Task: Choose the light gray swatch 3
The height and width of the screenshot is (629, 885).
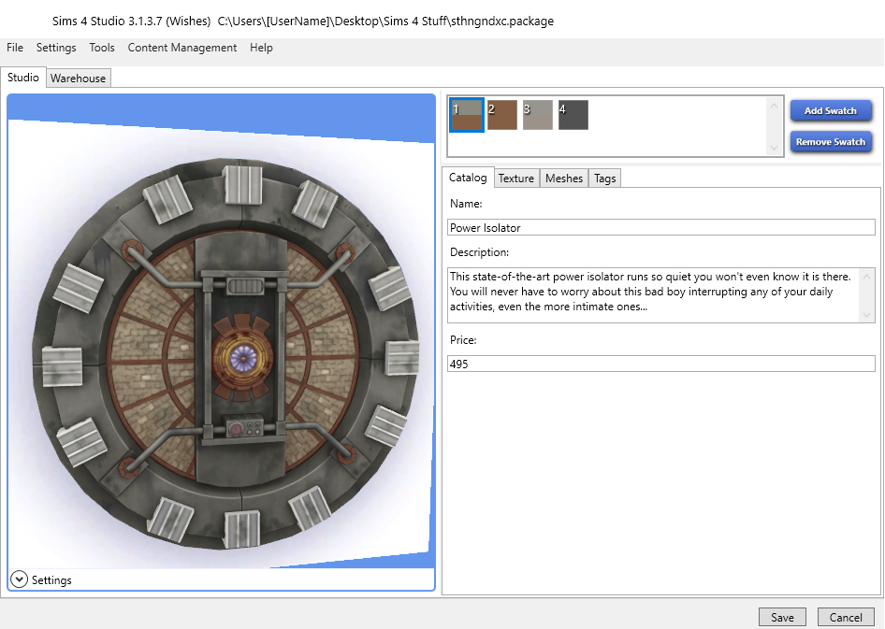Action: tap(538, 115)
